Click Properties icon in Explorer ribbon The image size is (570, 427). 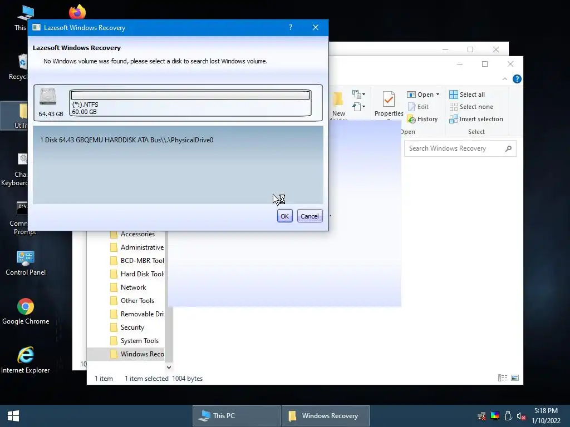pyautogui.click(x=389, y=103)
